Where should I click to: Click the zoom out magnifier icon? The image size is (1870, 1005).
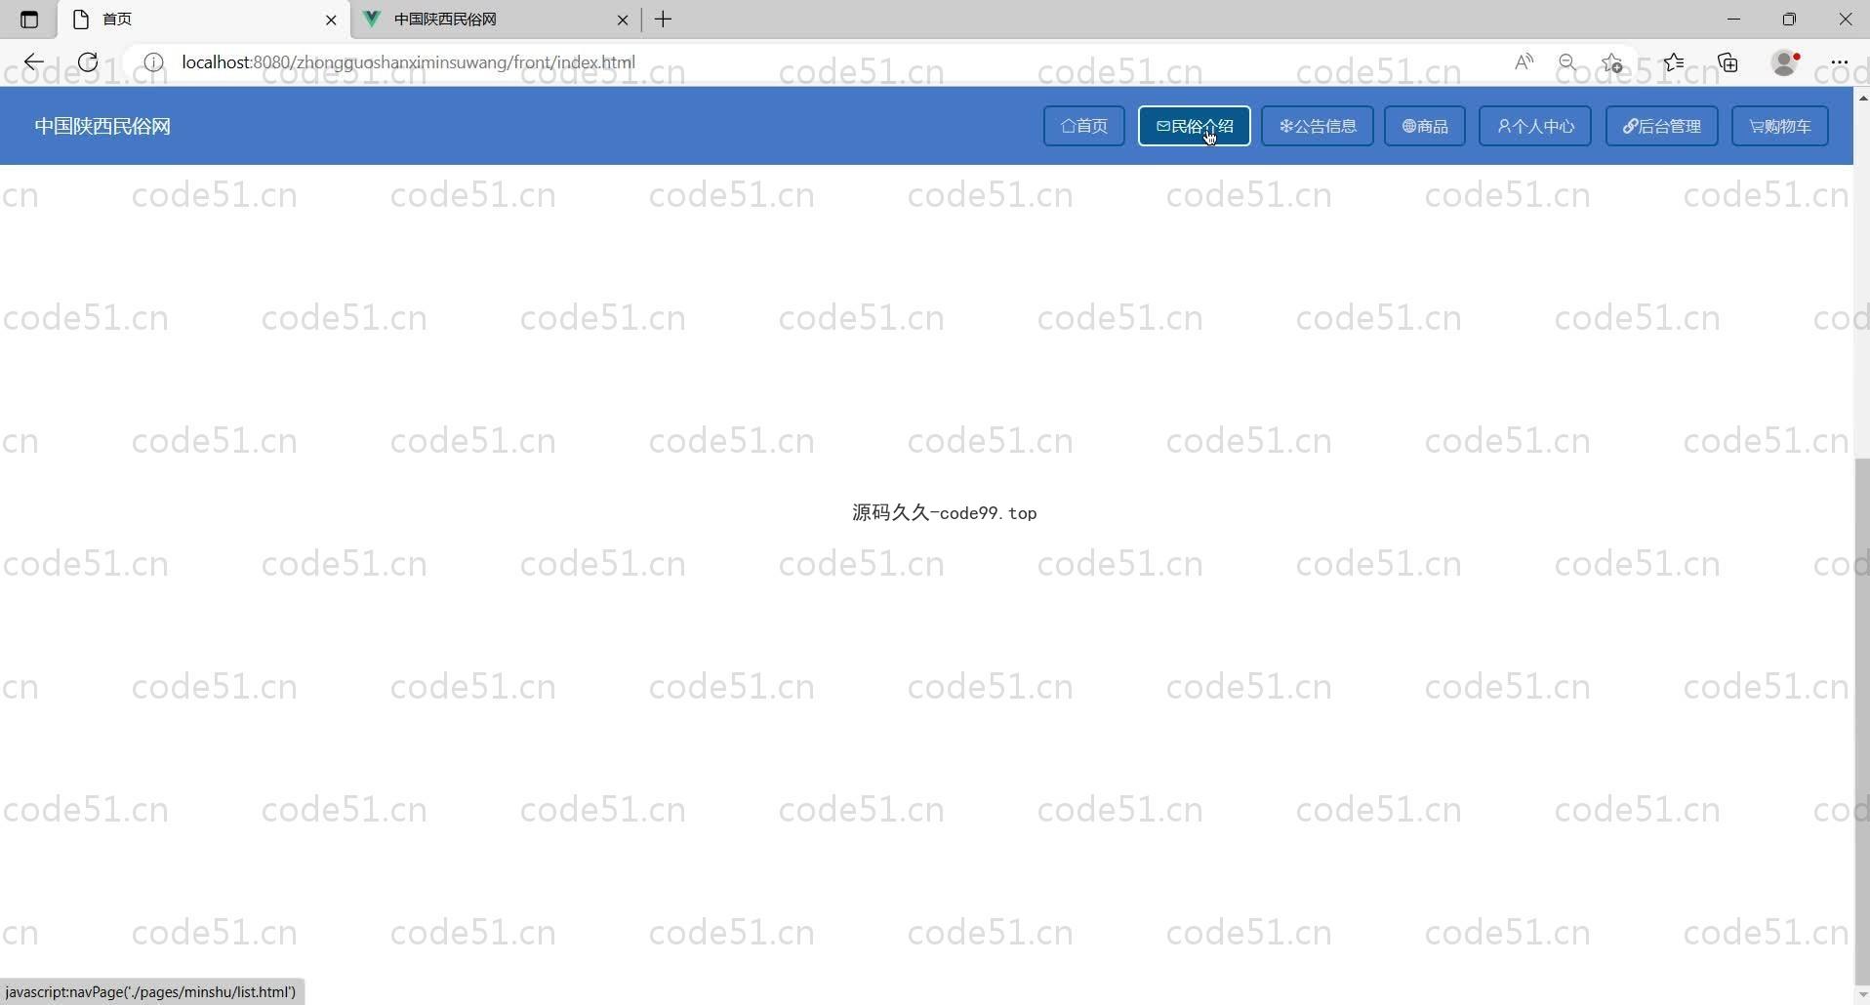click(1567, 62)
